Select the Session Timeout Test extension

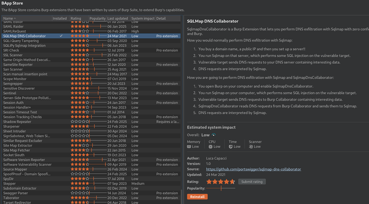(x=91, y=112)
